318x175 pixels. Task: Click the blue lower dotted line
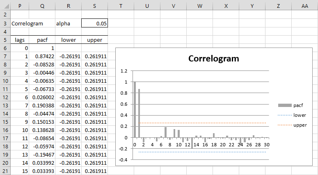tap(202, 152)
